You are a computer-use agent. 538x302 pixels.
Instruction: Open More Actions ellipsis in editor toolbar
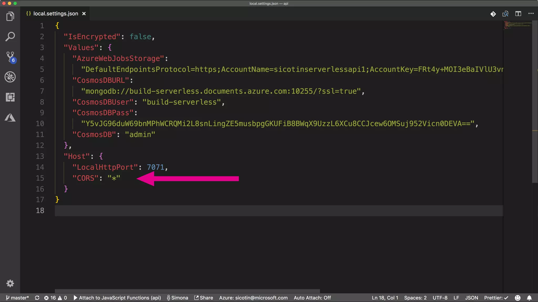531,14
